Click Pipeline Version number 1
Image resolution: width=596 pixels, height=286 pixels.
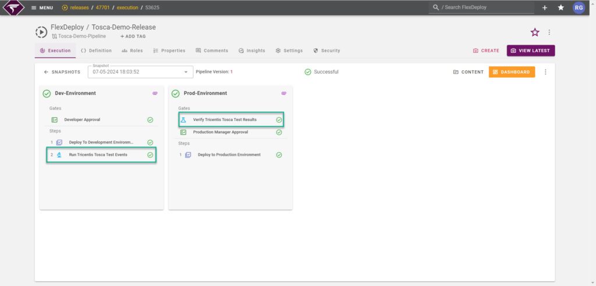(232, 71)
